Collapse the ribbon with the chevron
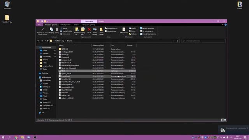Screen dimensions: 249x140 click(223, 25)
